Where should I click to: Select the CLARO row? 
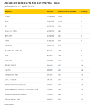[47, 17]
